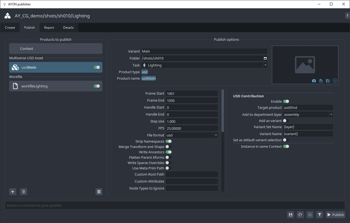Open the File format dropdown

point(192,135)
